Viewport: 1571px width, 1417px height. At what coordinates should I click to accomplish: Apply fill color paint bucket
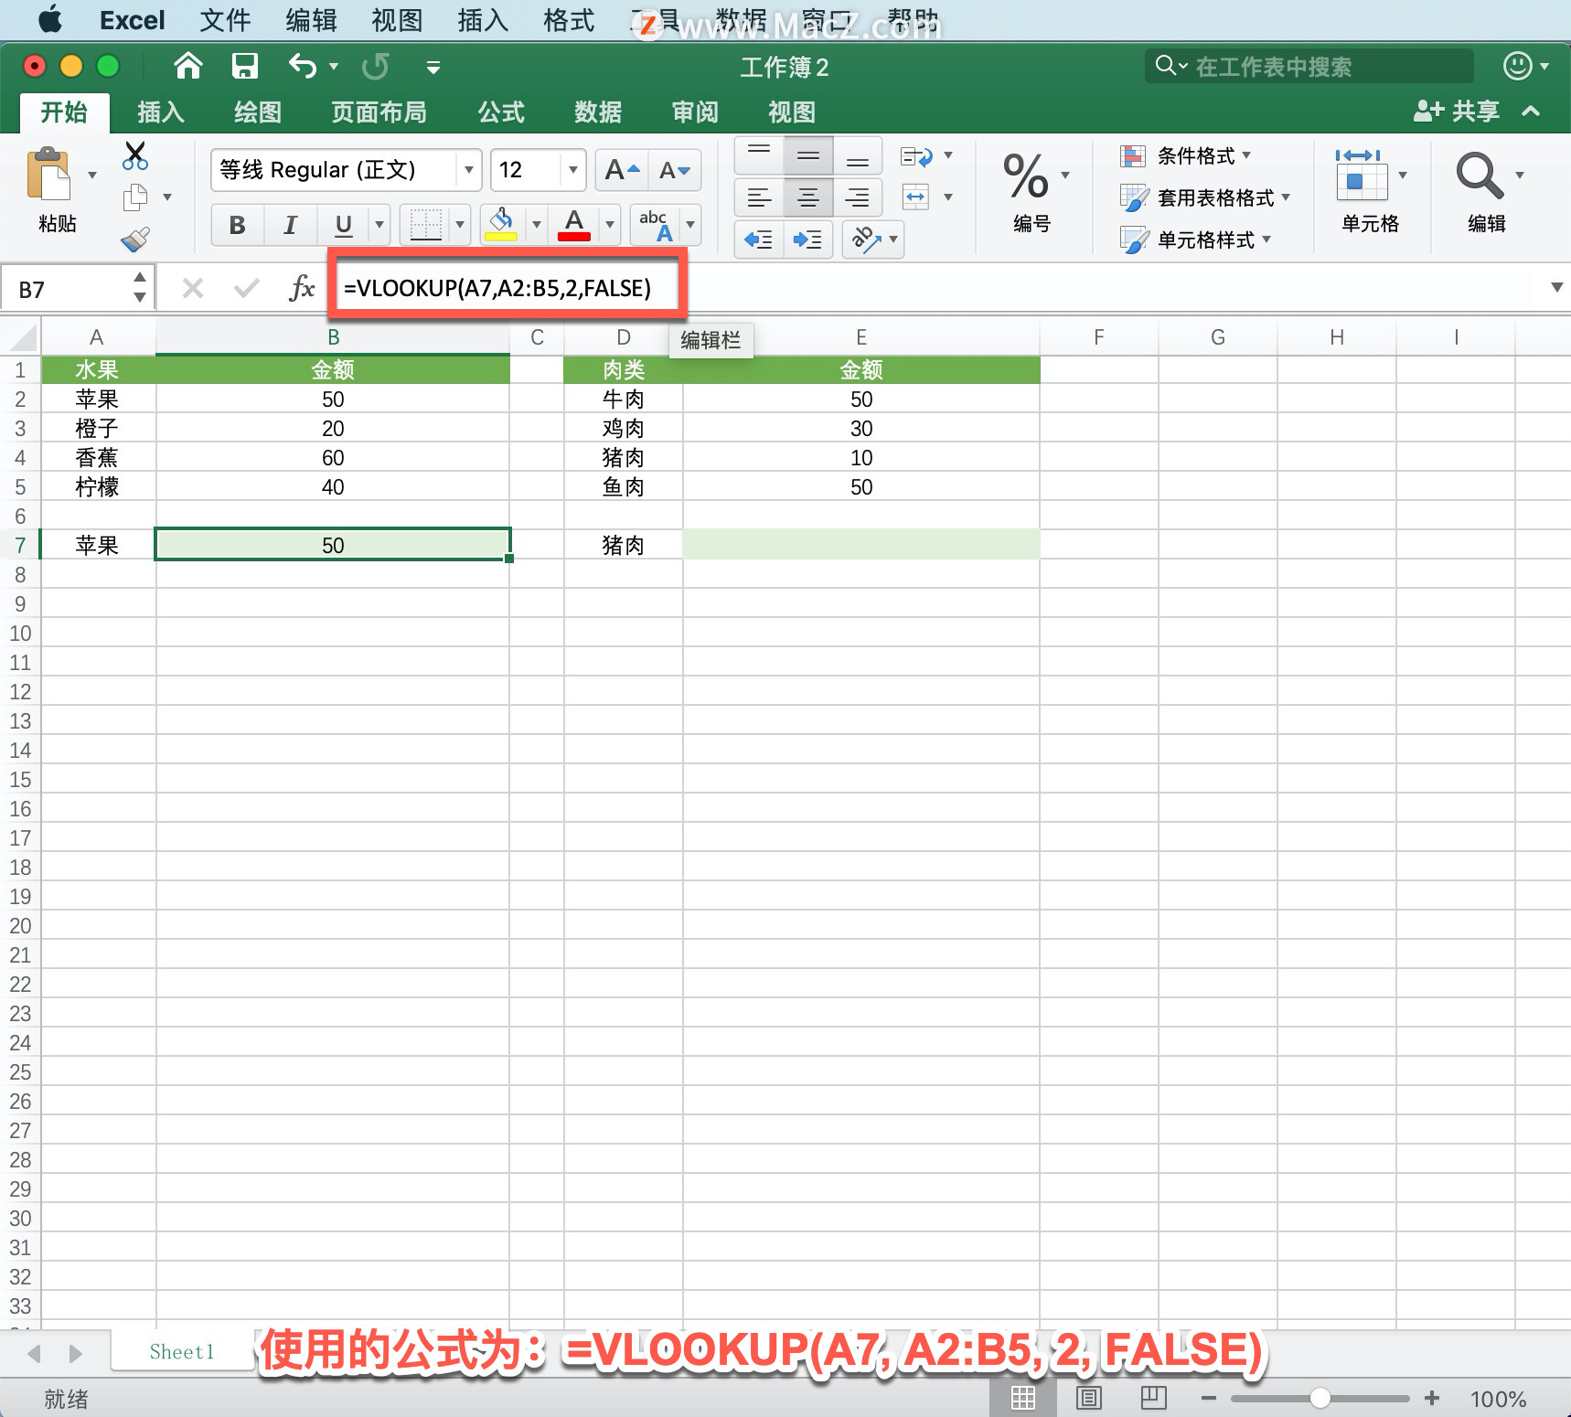(x=501, y=224)
